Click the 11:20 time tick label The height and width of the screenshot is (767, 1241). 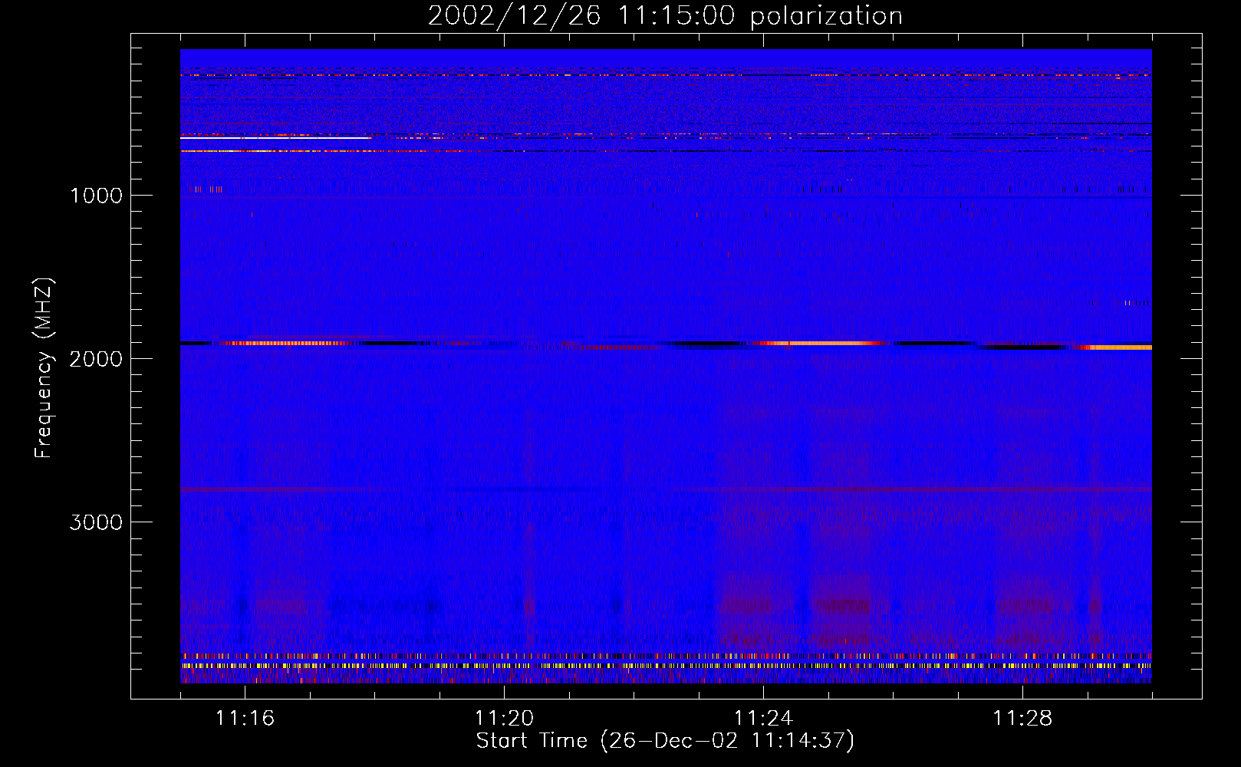coord(504,718)
